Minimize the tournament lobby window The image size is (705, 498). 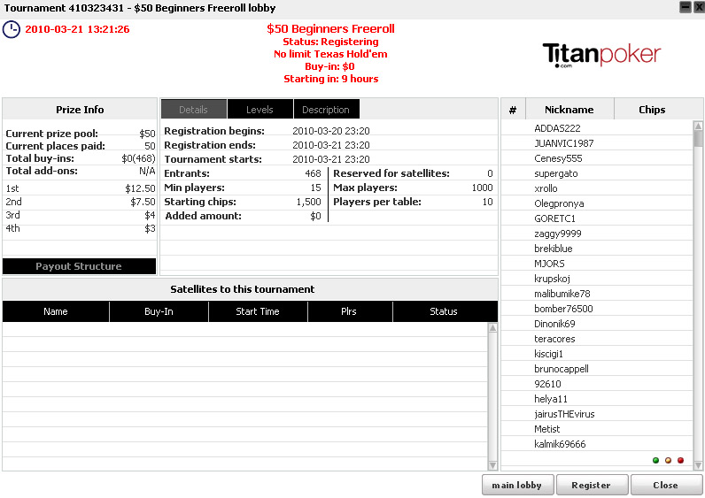pyautogui.click(x=686, y=7)
